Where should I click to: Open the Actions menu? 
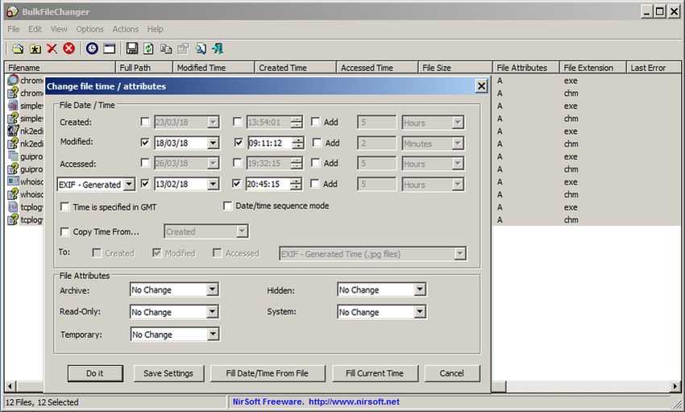(126, 29)
